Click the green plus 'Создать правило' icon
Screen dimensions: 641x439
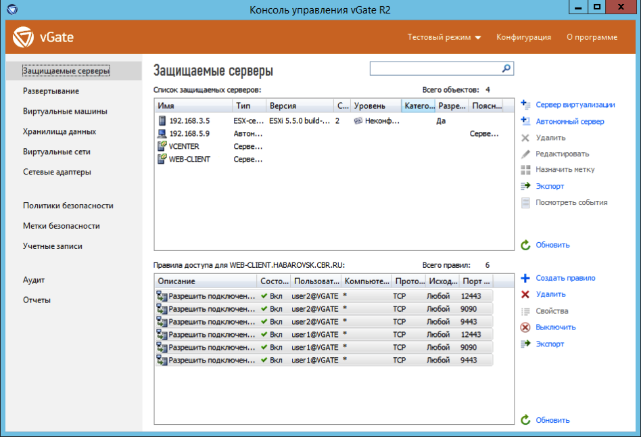click(525, 278)
